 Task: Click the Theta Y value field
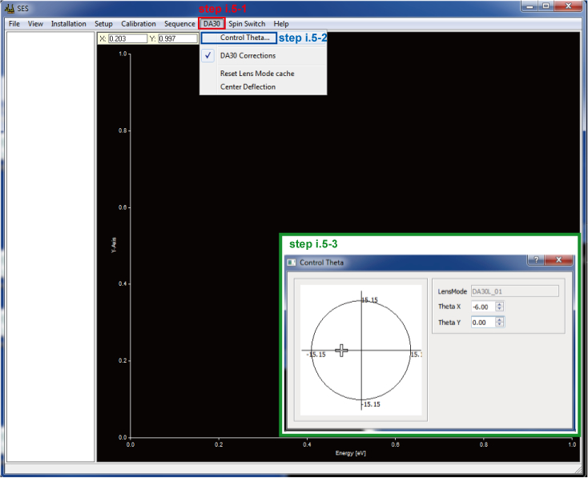point(482,322)
